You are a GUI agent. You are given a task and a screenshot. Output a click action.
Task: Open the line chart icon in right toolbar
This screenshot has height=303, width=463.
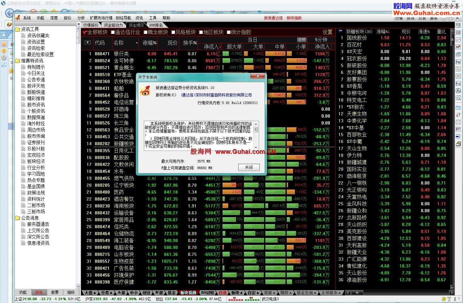(x=458, y=40)
